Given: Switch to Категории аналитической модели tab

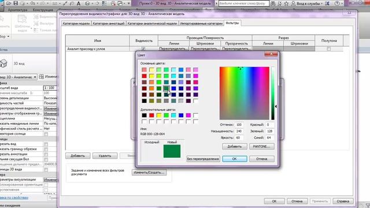Looking at the screenshot, I should click(152, 24).
